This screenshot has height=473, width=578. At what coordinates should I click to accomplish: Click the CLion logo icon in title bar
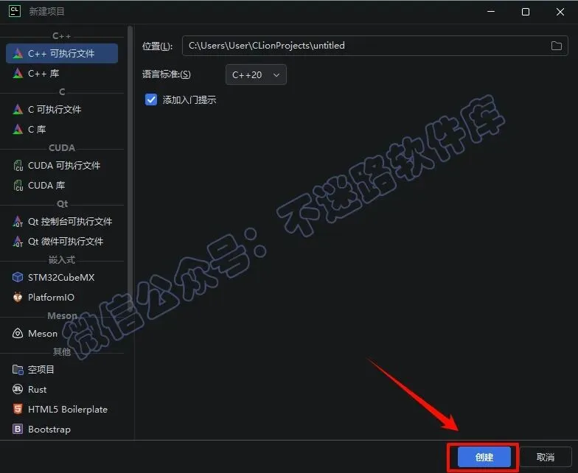pyautogui.click(x=15, y=12)
